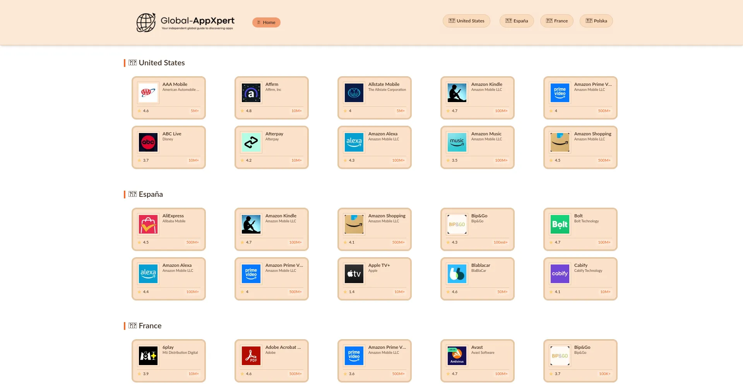Click the Allstate Mobile app icon
Viewport: 743px width, 384px height.
coord(354,93)
